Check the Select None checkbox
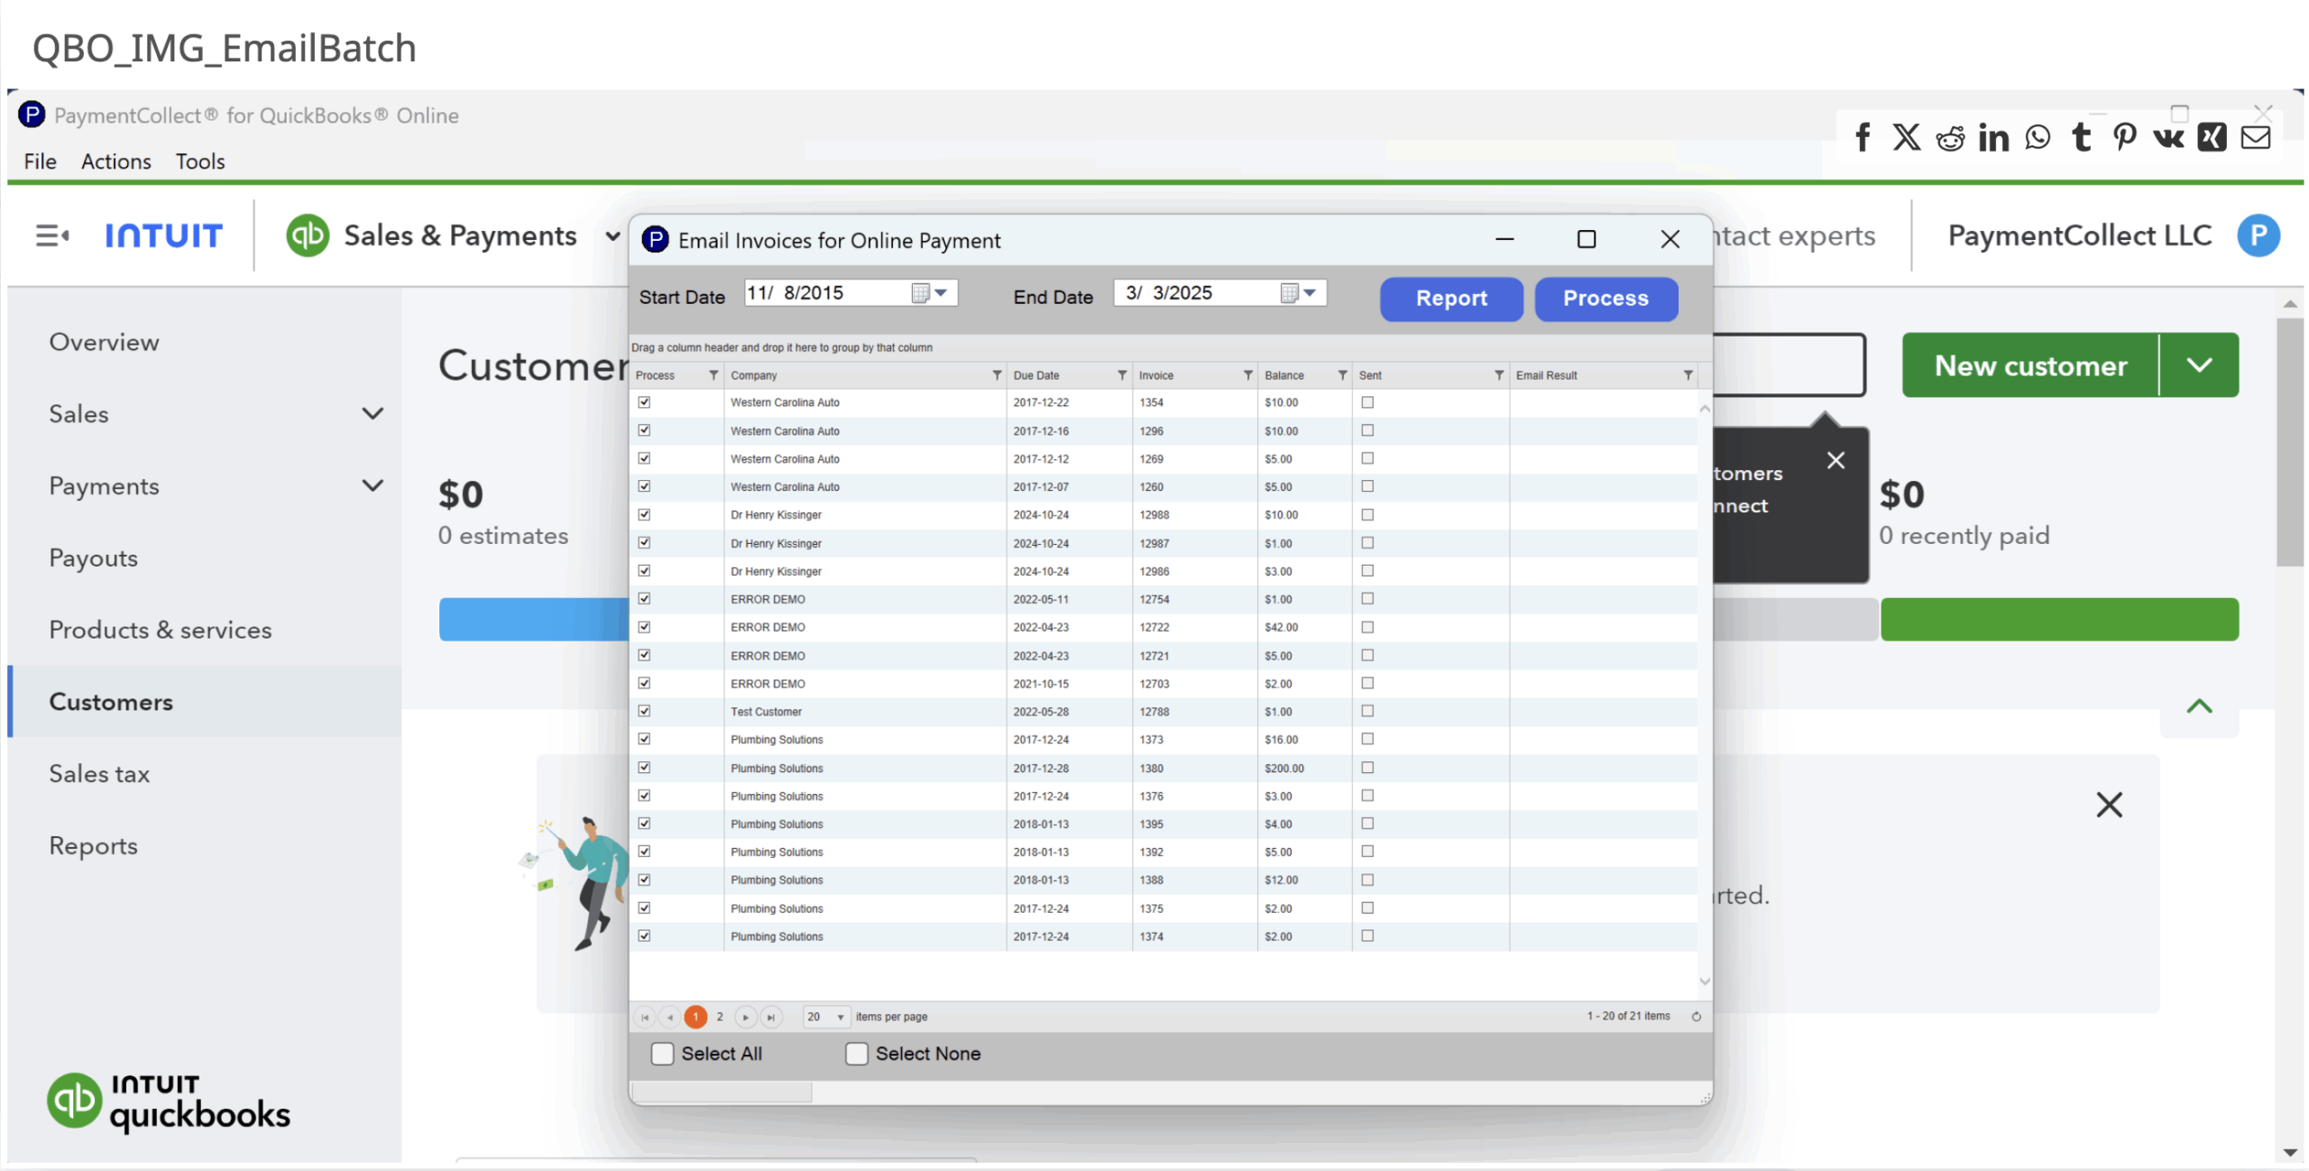Viewport: 2309px width, 1171px height. 856,1054
